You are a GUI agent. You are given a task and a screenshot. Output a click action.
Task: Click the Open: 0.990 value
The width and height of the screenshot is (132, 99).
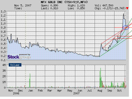coord(49,5)
